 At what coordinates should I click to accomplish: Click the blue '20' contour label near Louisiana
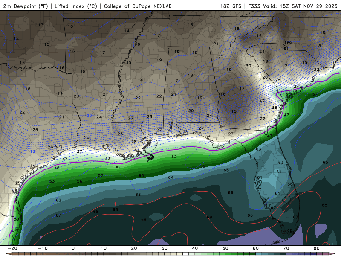tap(90, 116)
